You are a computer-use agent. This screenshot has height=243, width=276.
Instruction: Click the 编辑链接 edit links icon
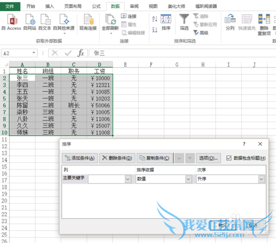point(124,33)
